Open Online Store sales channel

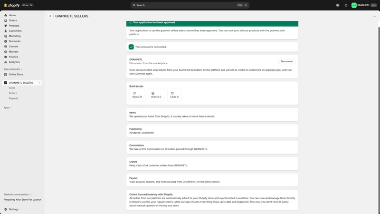[16, 75]
